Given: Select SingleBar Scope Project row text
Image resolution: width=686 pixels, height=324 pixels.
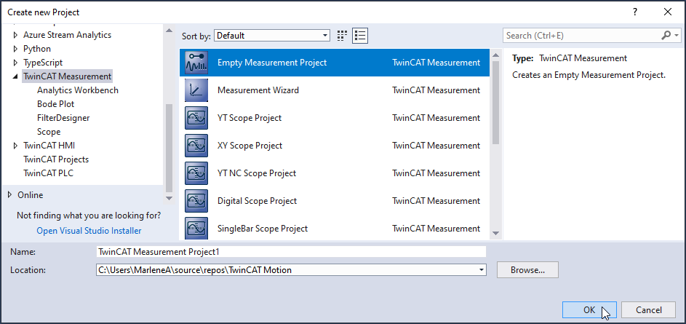Looking at the screenshot, I should [x=263, y=228].
